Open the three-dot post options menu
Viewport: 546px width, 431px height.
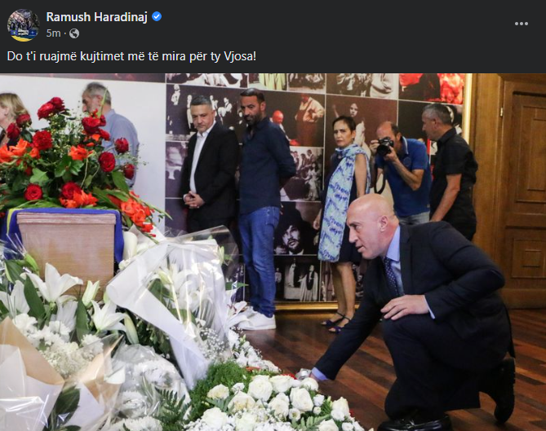(x=522, y=24)
